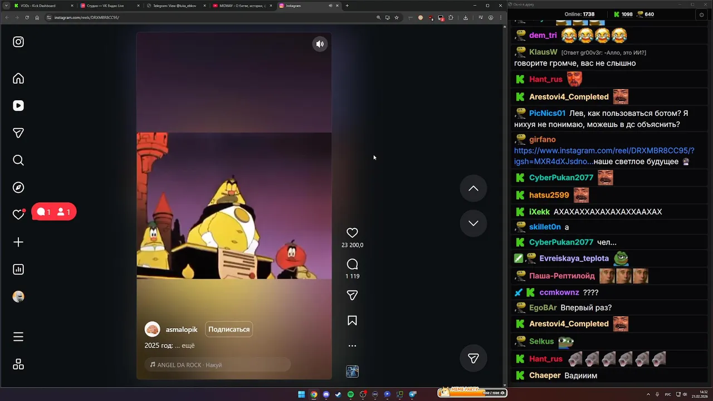This screenshot has height=401, width=713.
Task: Mute the reel audio
Action: point(320,44)
